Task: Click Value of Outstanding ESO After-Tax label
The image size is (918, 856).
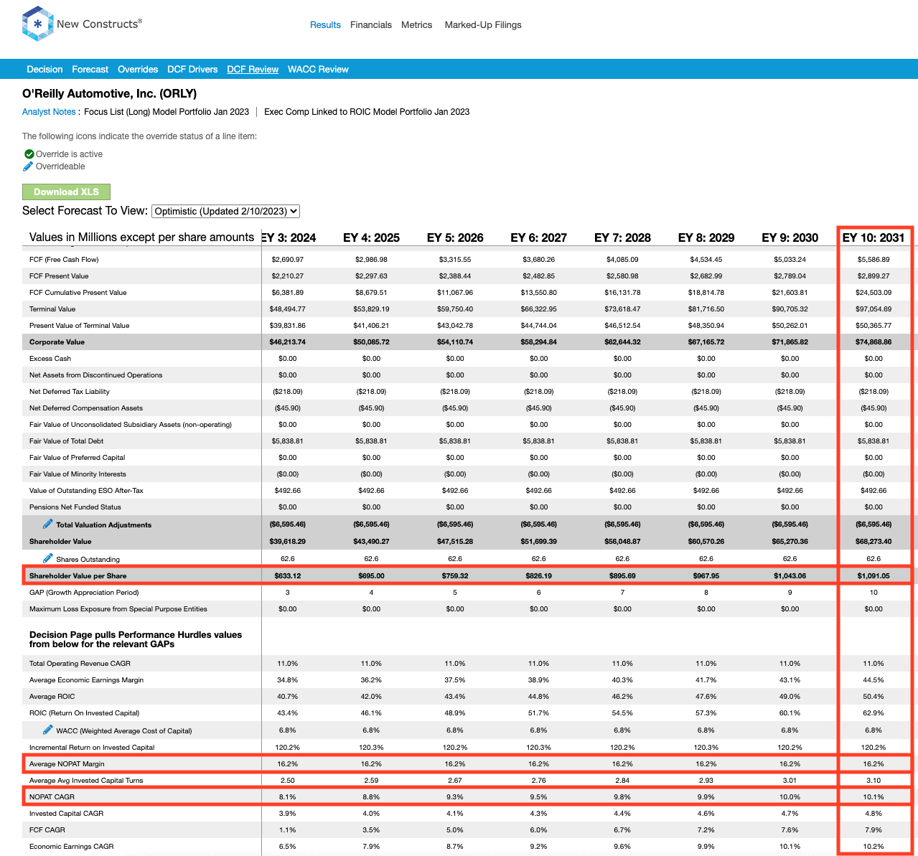Action: click(86, 491)
